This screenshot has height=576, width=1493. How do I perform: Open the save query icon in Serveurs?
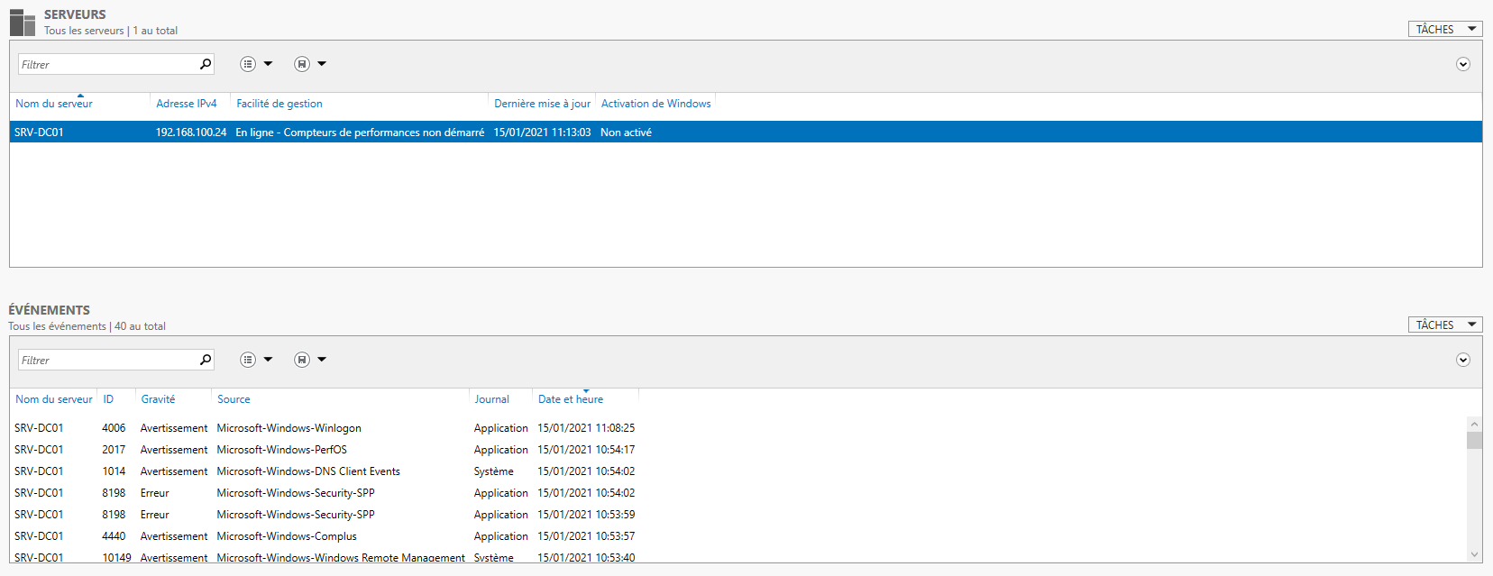(x=302, y=64)
